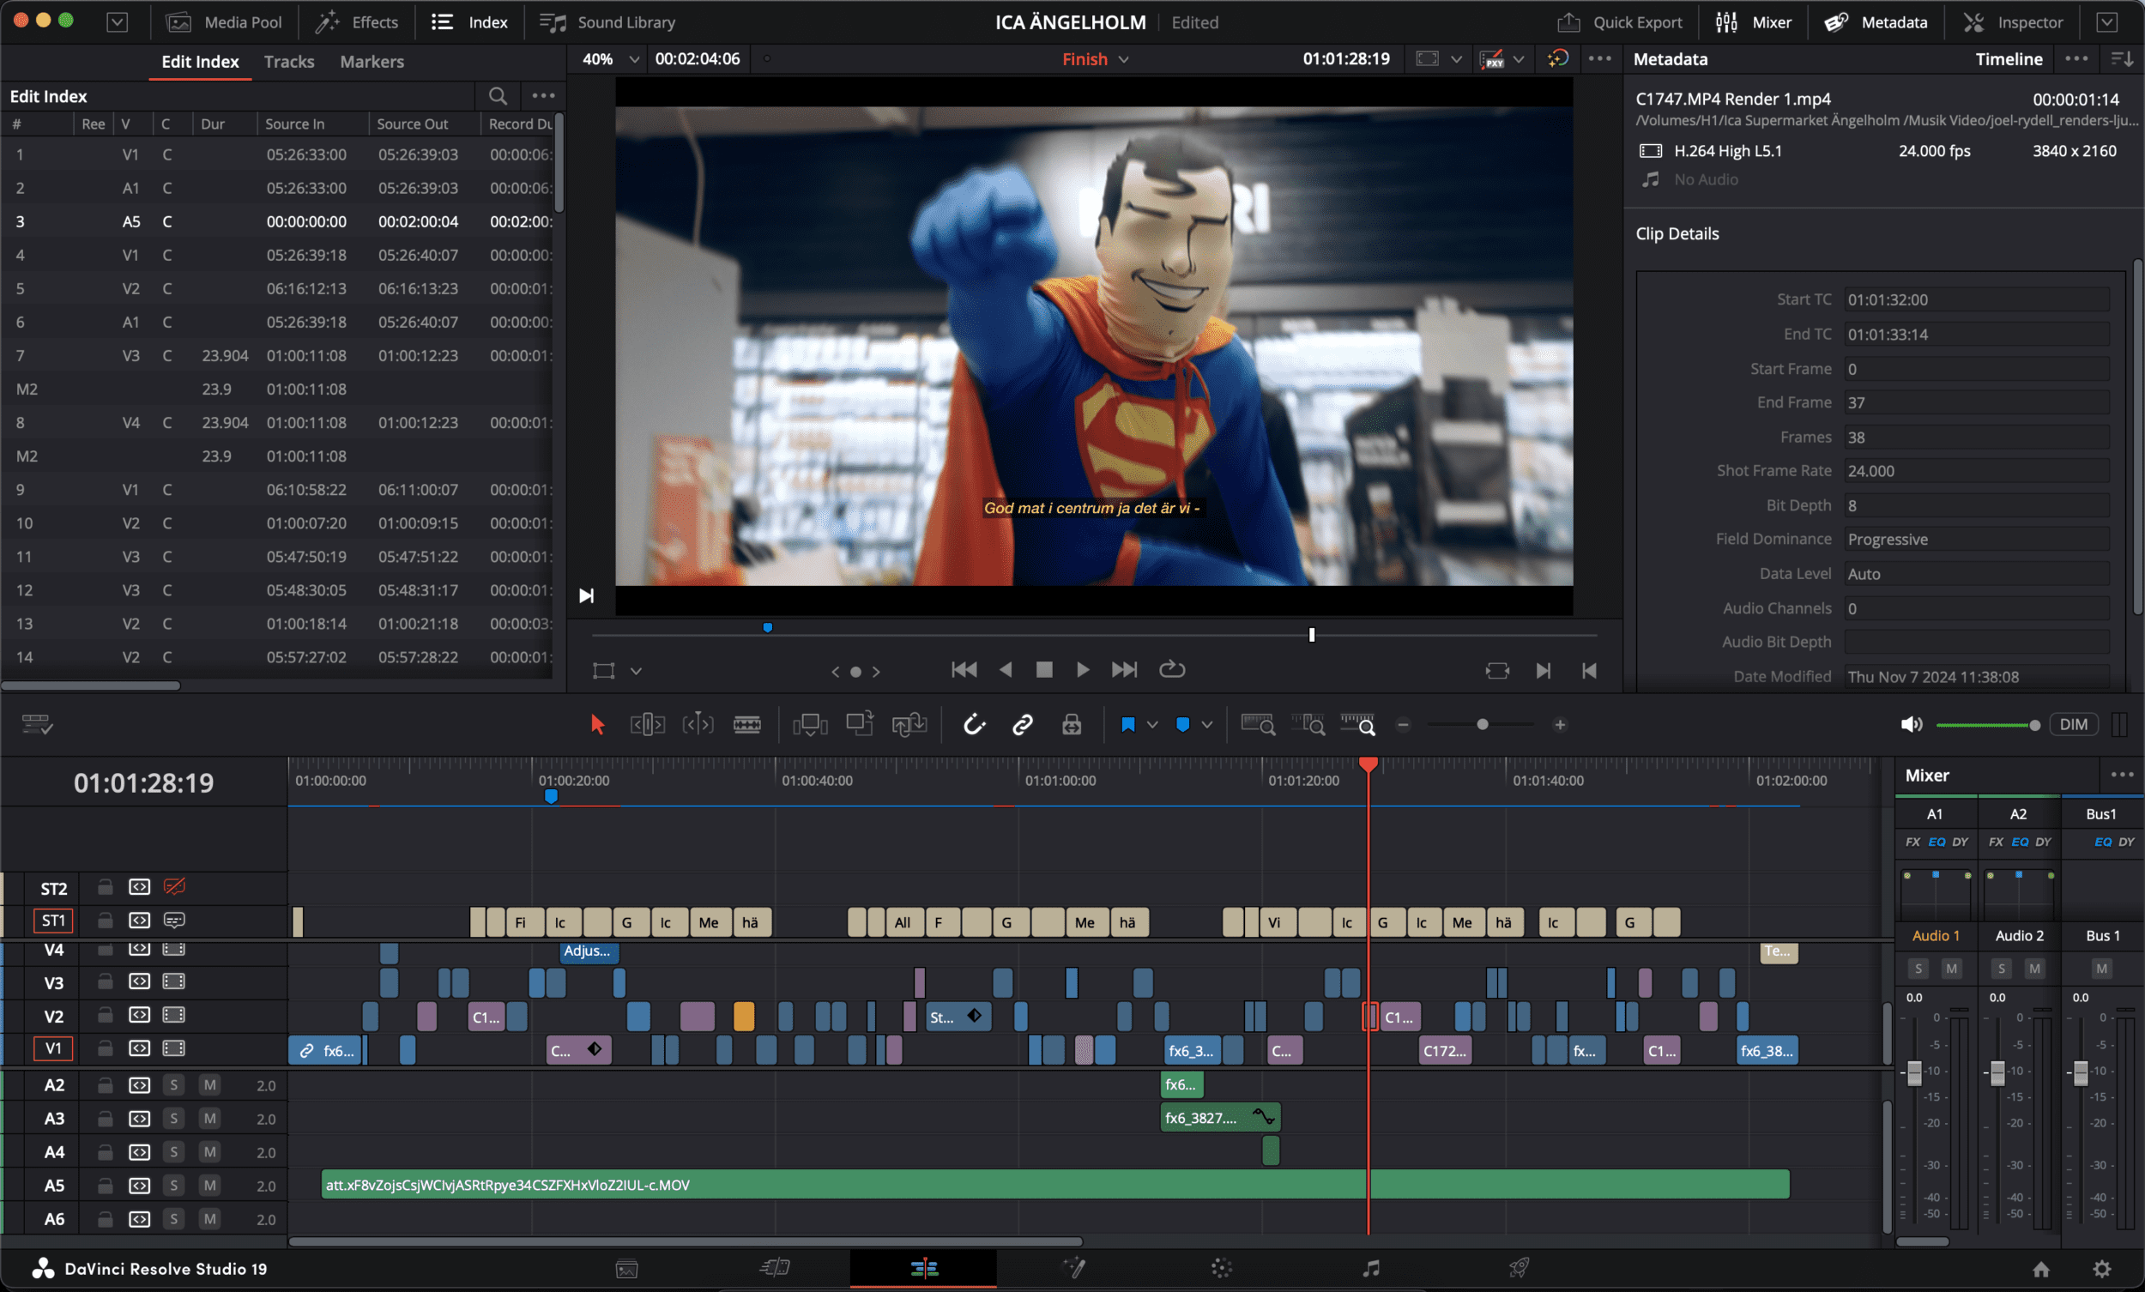
Task: Click the Replace Clip icon
Action: 909,724
